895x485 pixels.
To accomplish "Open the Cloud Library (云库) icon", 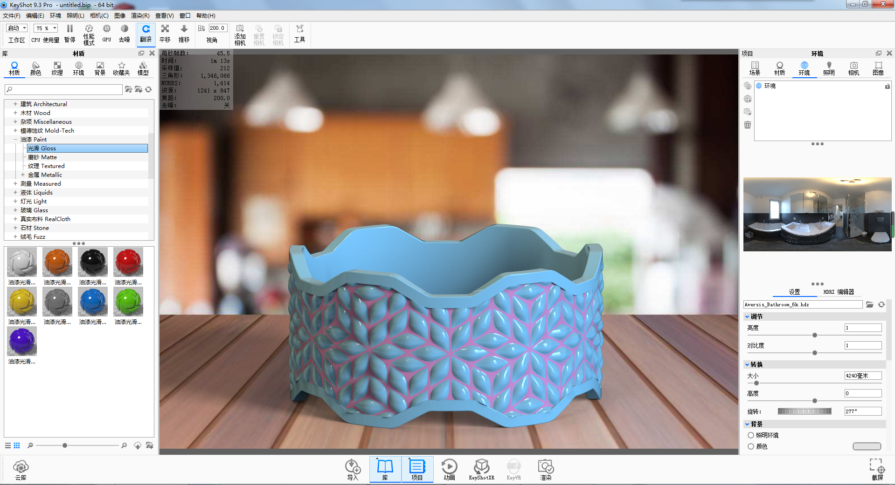I will pos(21,470).
